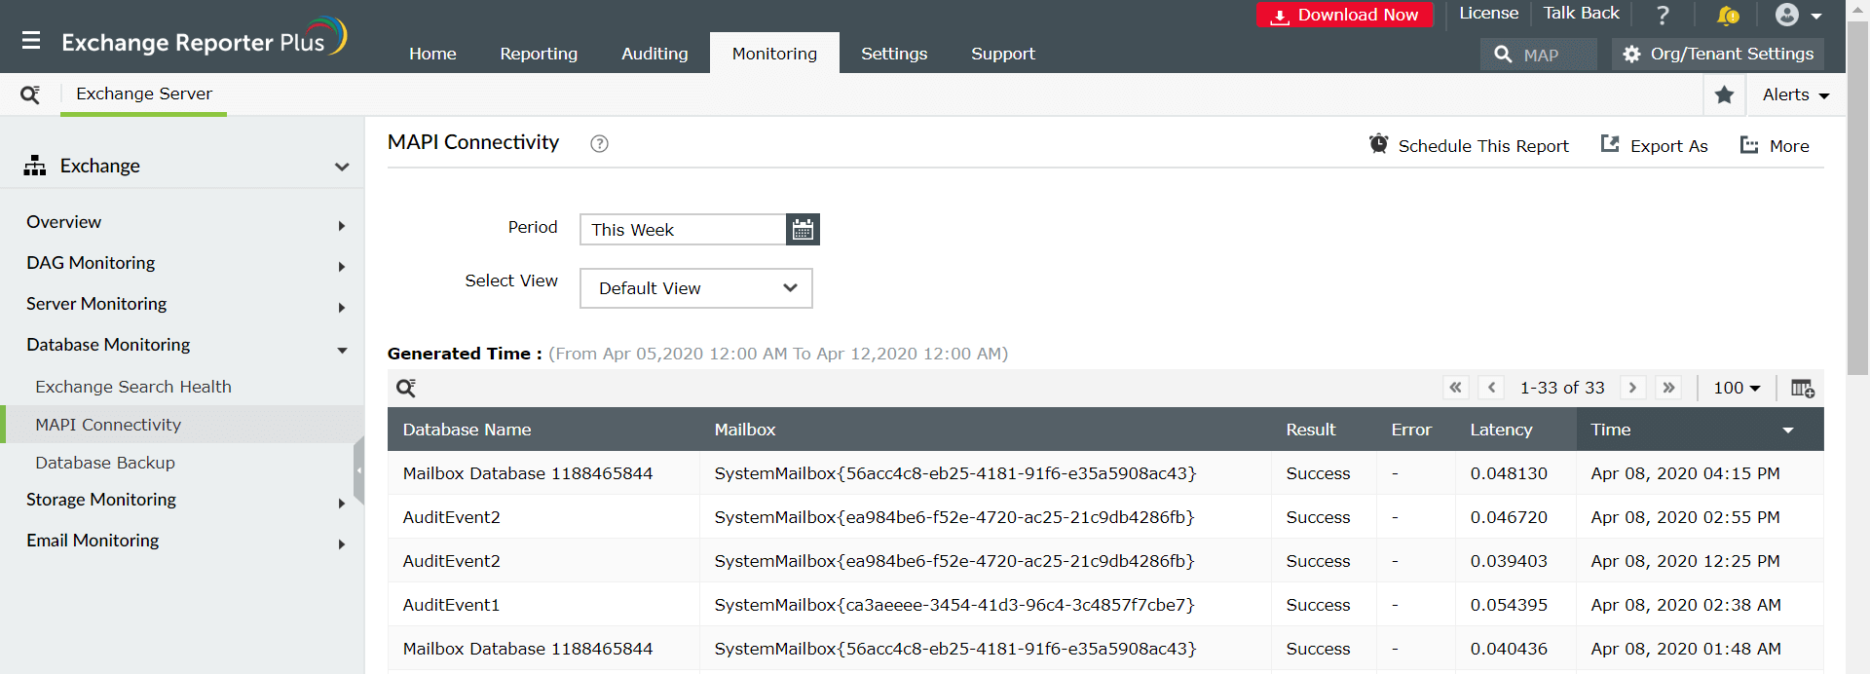Click the MAP search field

1539,55
